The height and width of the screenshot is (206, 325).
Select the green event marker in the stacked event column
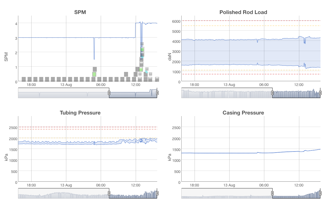[x=142, y=49]
